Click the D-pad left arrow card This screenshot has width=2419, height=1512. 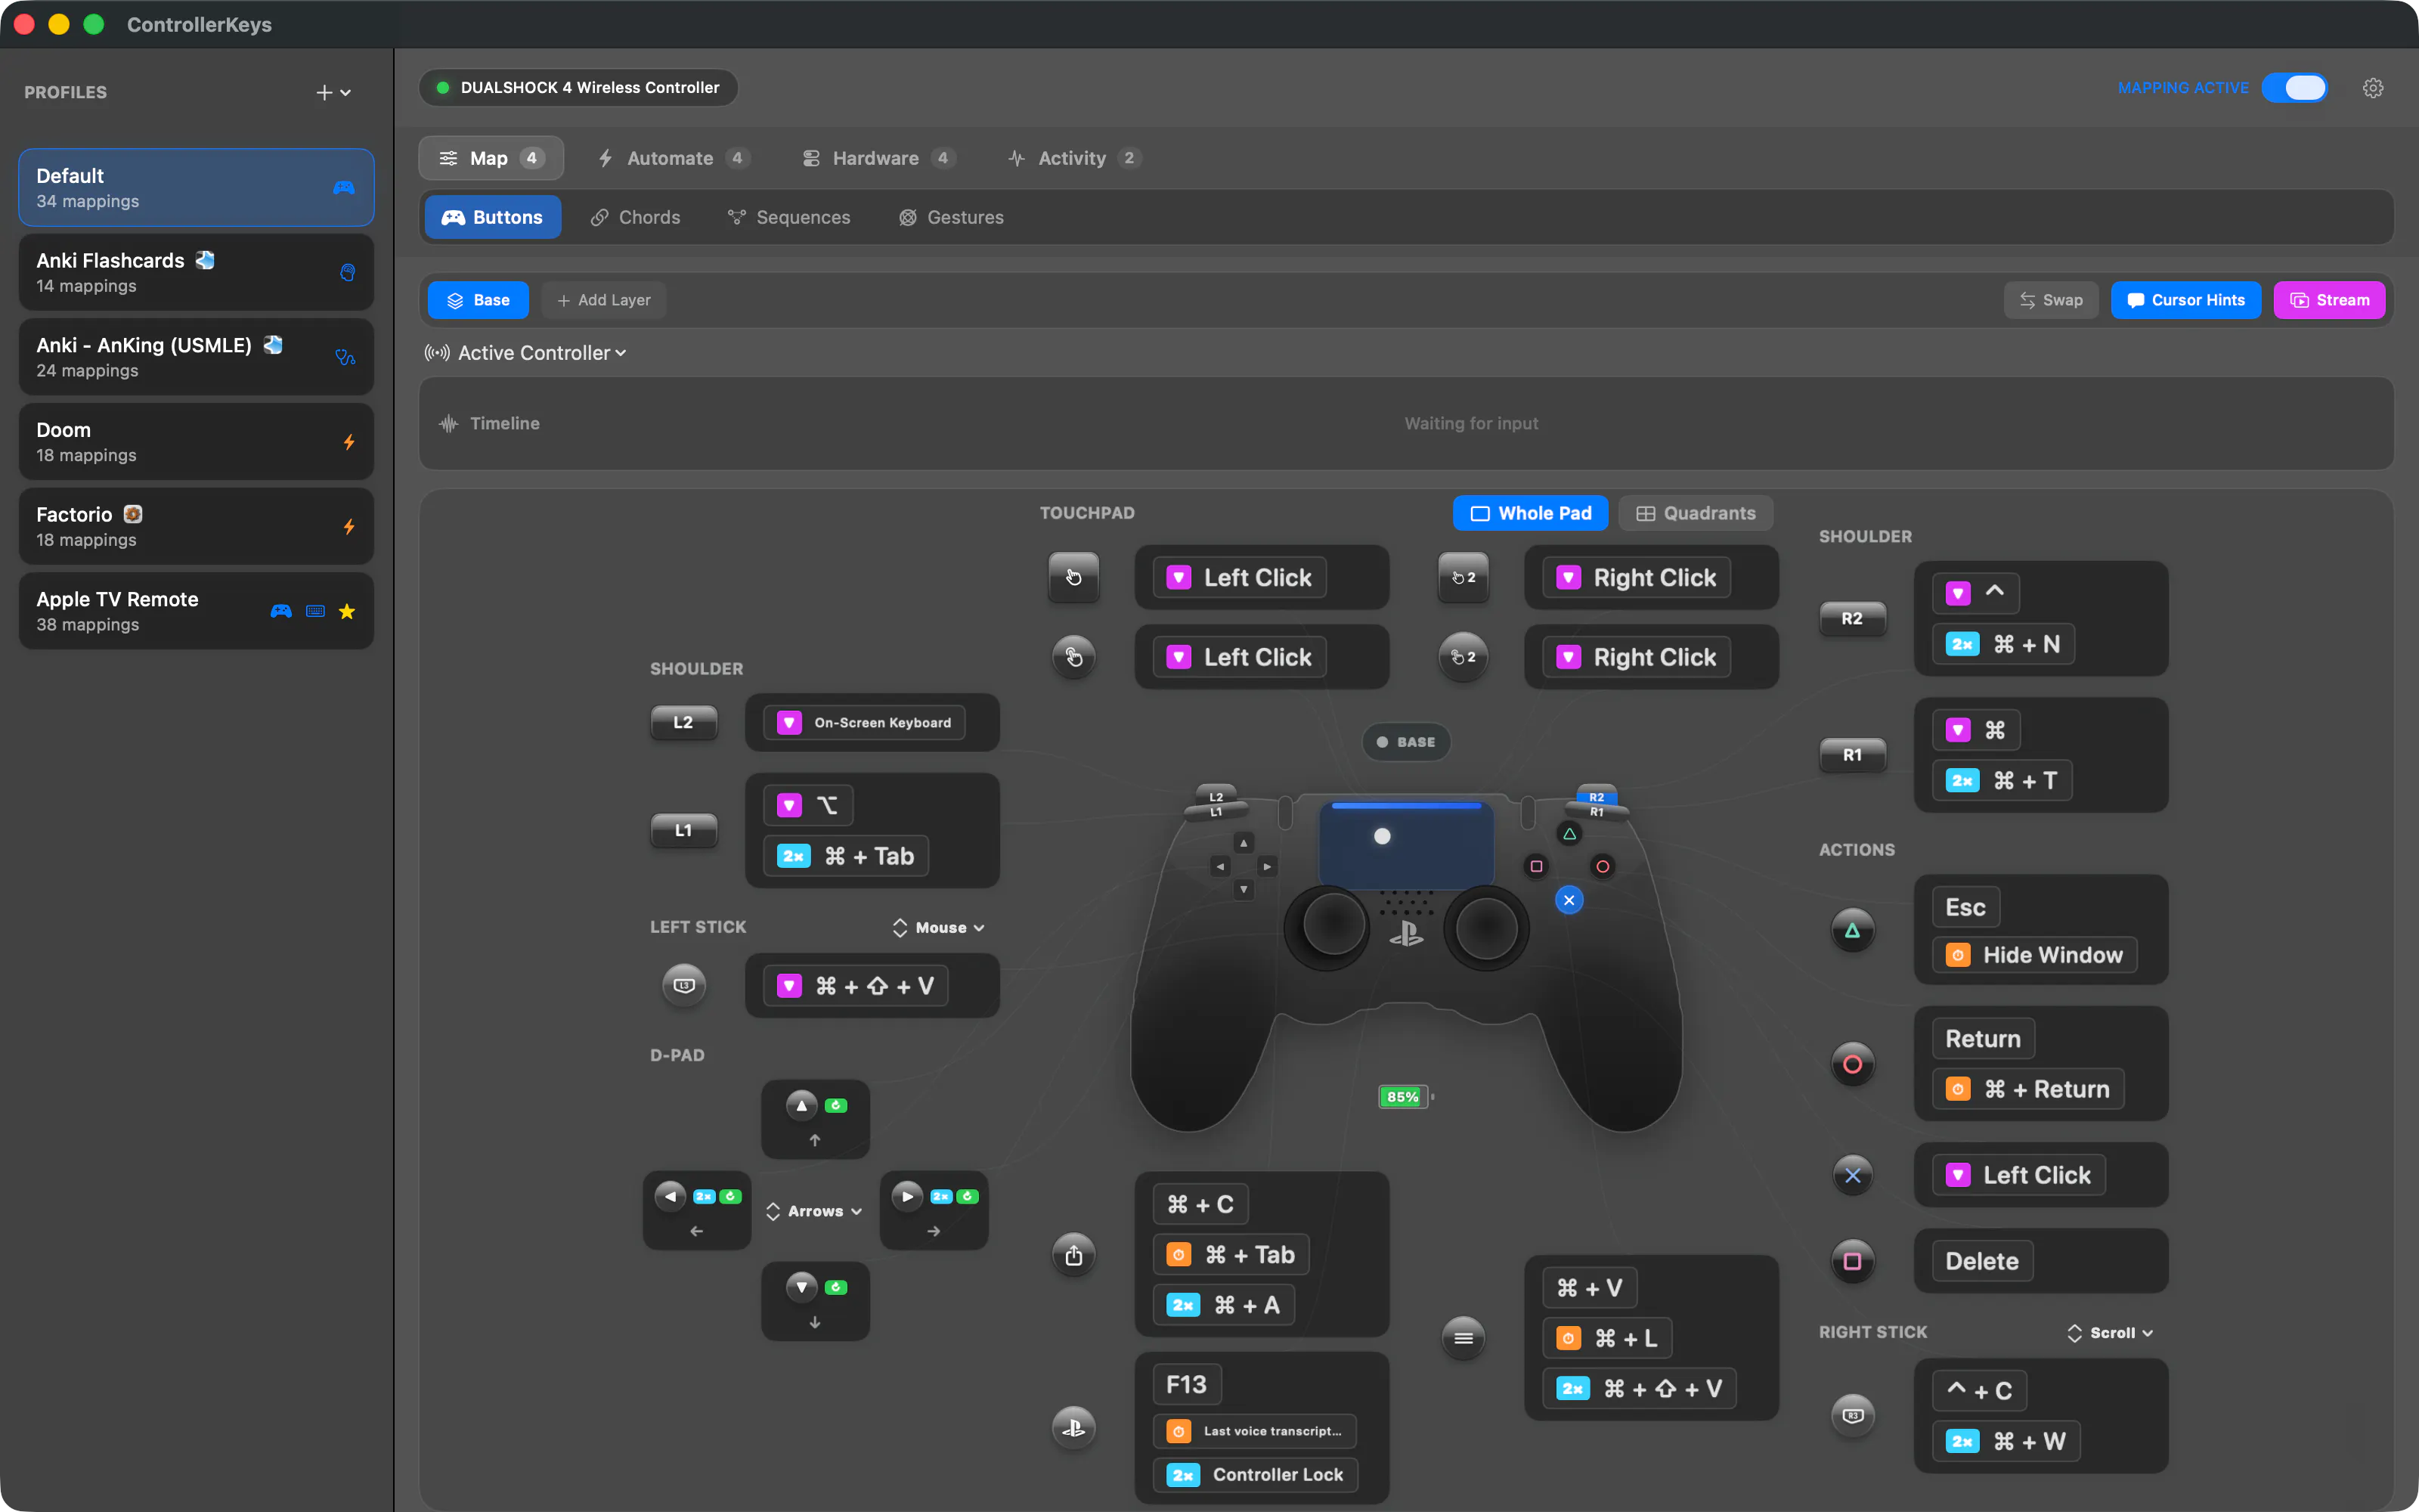[x=697, y=1210]
